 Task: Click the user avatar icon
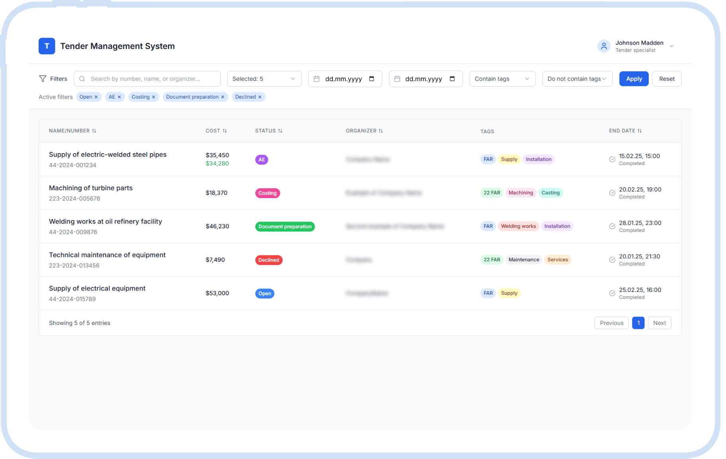tap(604, 46)
